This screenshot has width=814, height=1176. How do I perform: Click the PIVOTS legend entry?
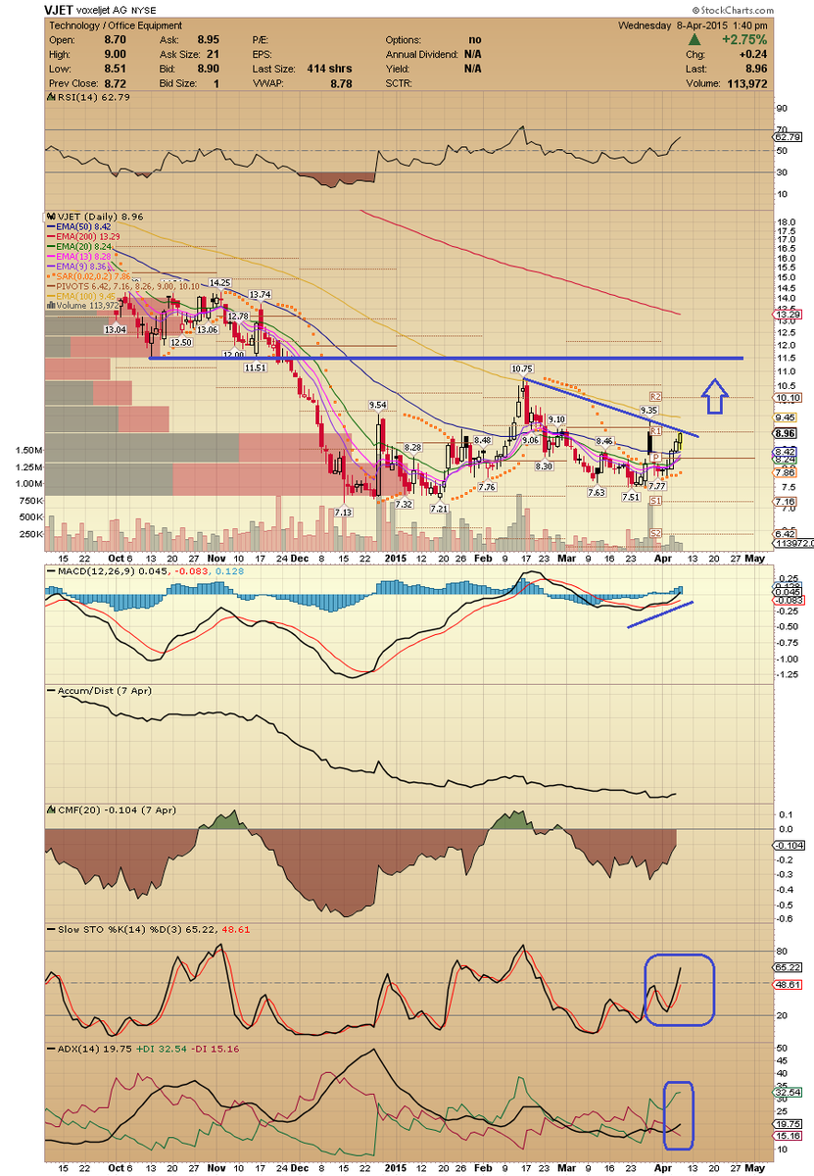(123, 285)
